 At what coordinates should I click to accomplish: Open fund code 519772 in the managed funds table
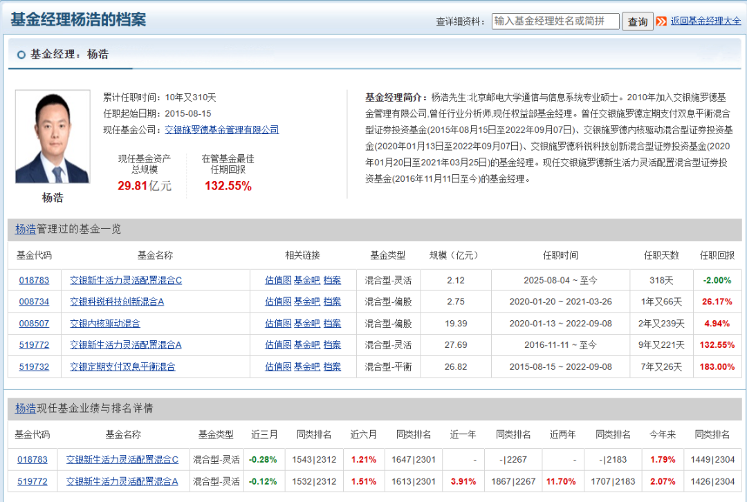point(34,345)
